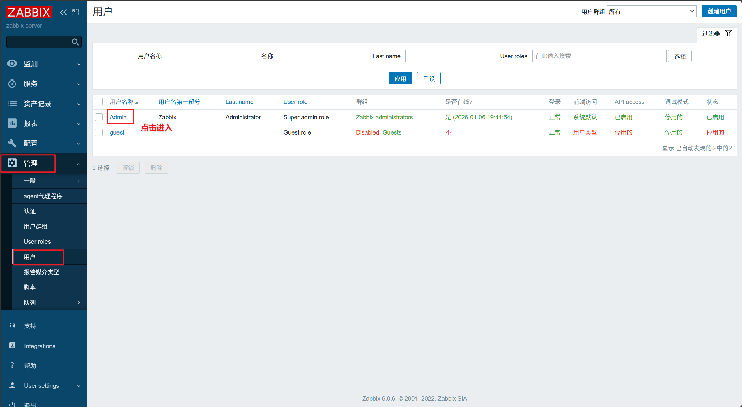
Task: Open 监测 menu with eye icon
Action: tap(12, 63)
